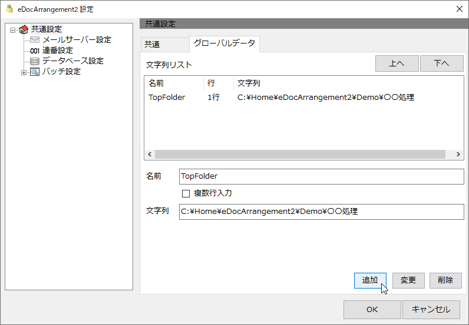Click the list's right scroll arrow

[458, 155]
